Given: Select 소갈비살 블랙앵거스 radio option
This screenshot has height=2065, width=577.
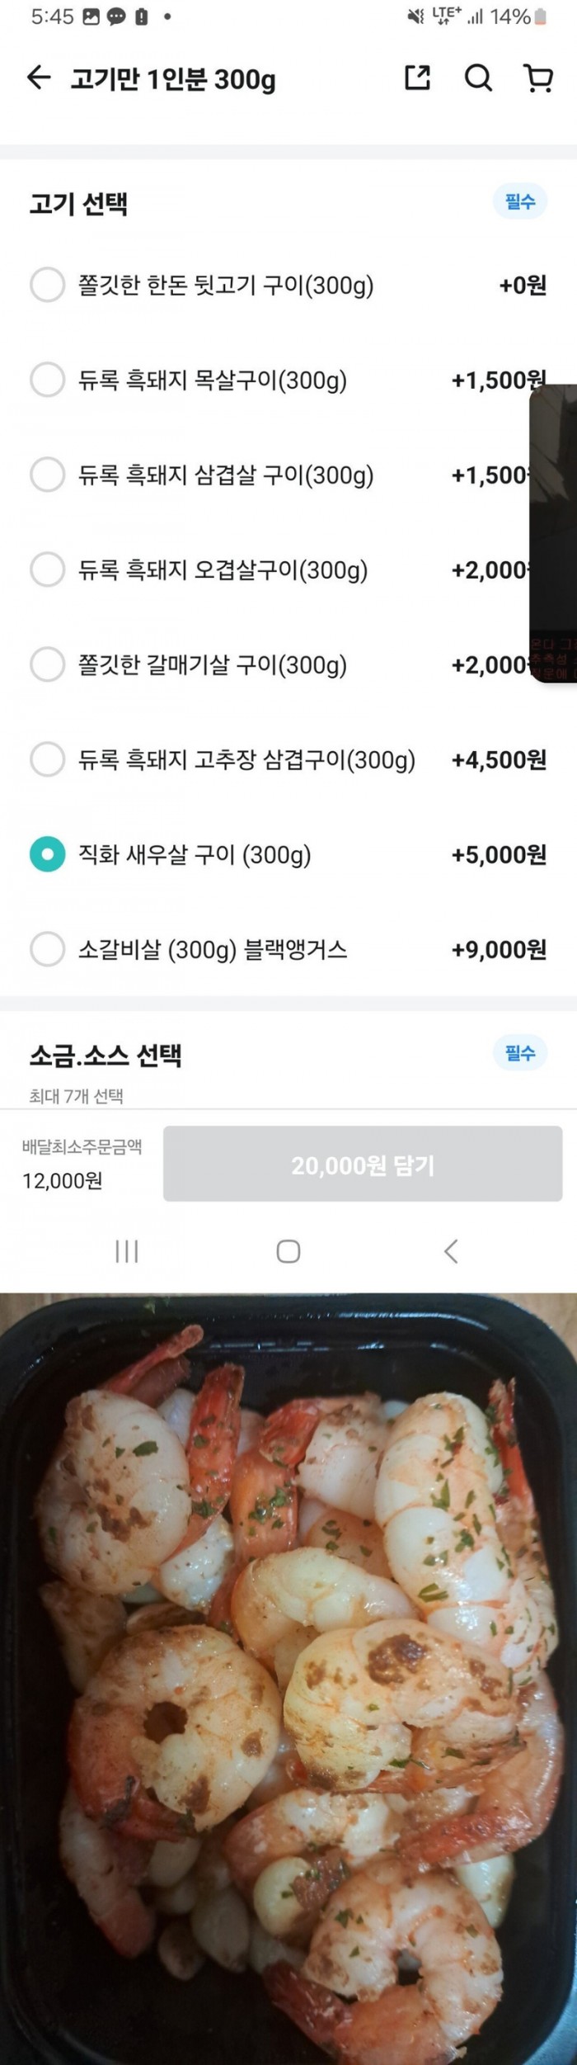Looking at the screenshot, I should tap(47, 950).
